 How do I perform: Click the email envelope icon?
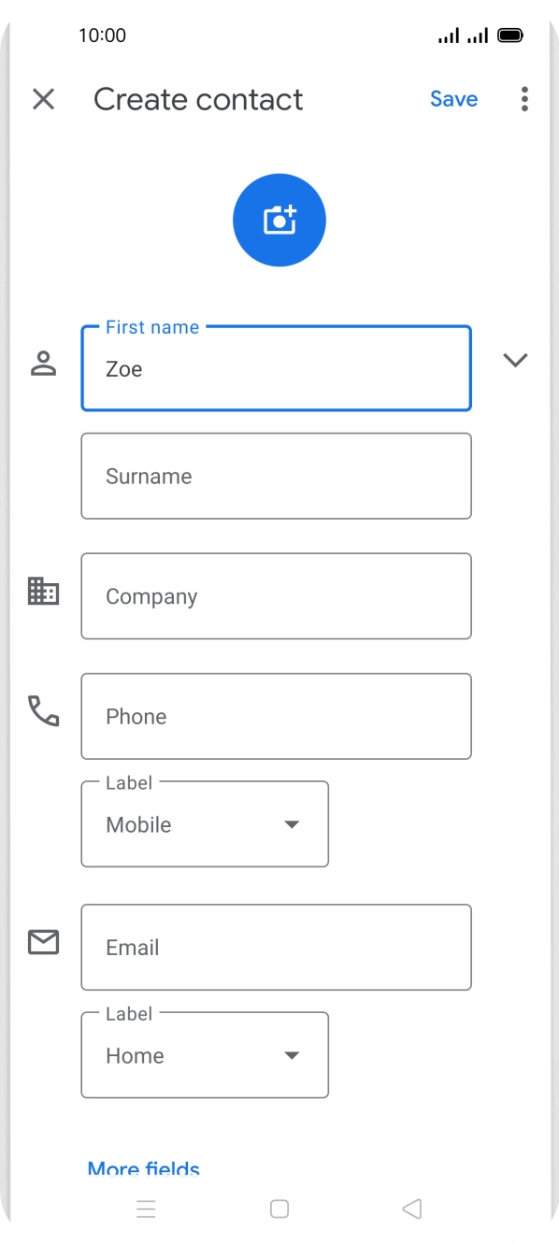43,943
